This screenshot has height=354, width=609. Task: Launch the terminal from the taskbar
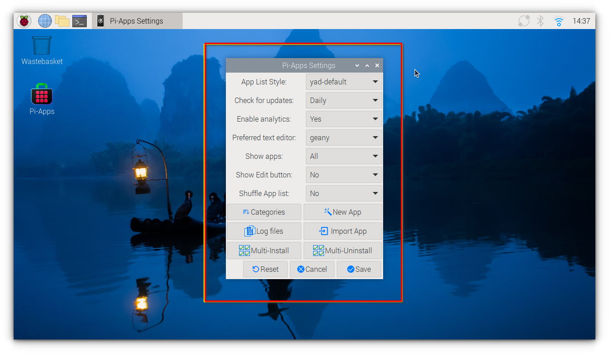pyautogui.click(x=80, y=21)
